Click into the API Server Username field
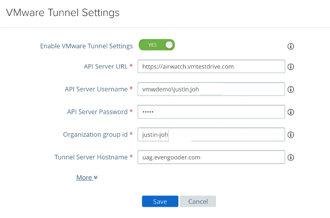 [211, 89]
